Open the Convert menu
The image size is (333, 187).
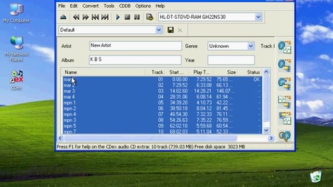[91, 6]
